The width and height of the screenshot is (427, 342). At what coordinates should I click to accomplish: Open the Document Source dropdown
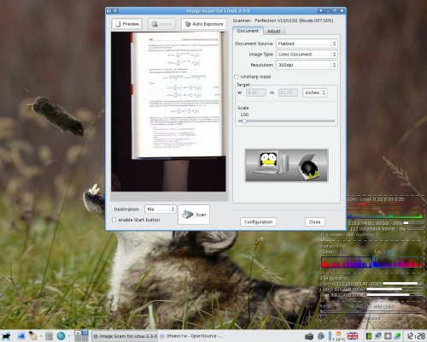pos(307,44)
